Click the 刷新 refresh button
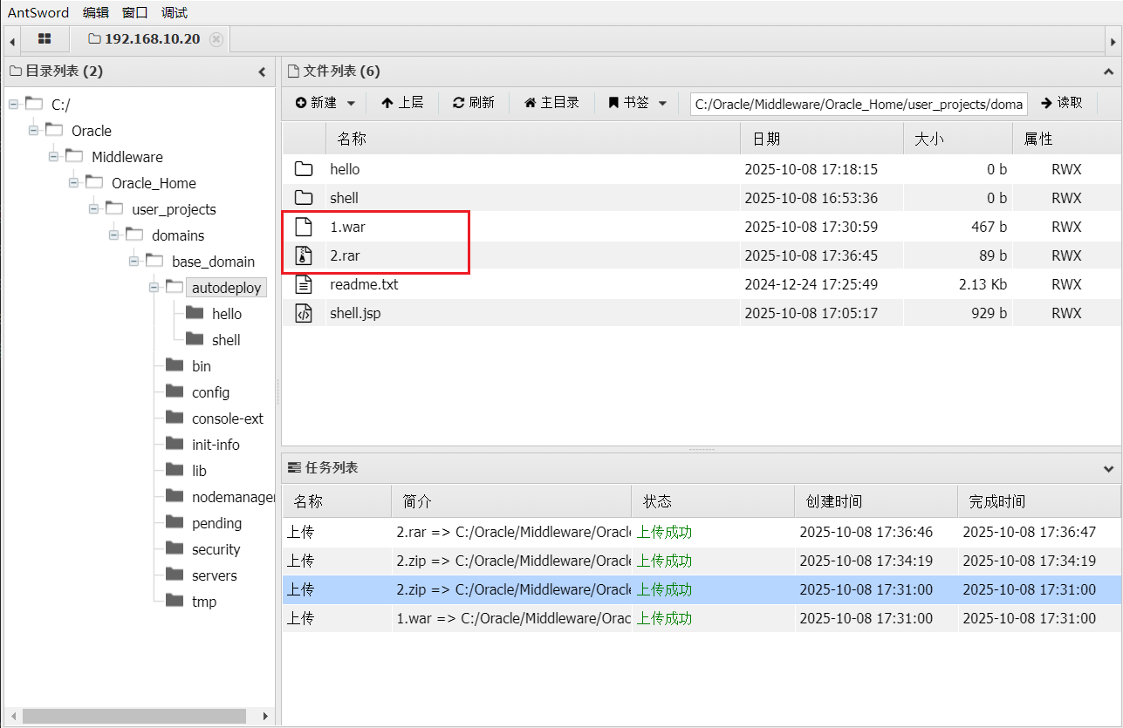This screenshot has height=728, width=1123. click(474, 103)
